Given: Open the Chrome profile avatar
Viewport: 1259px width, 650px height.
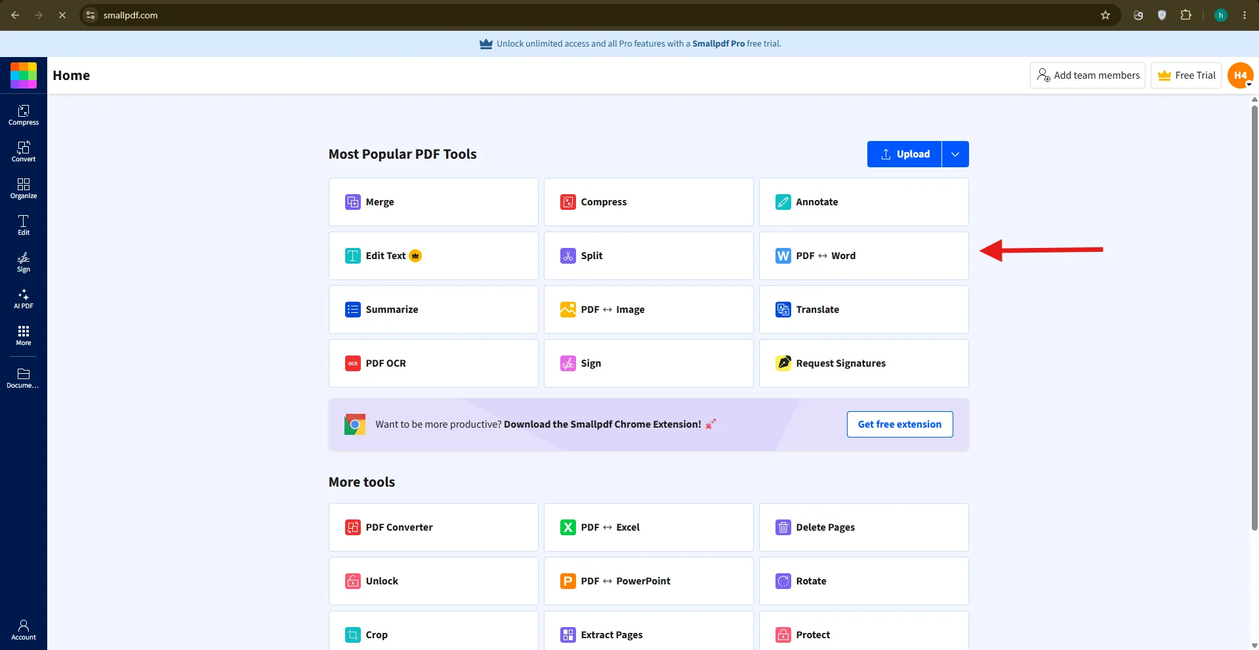Looking at the screenshot, I should [1221, 15].
